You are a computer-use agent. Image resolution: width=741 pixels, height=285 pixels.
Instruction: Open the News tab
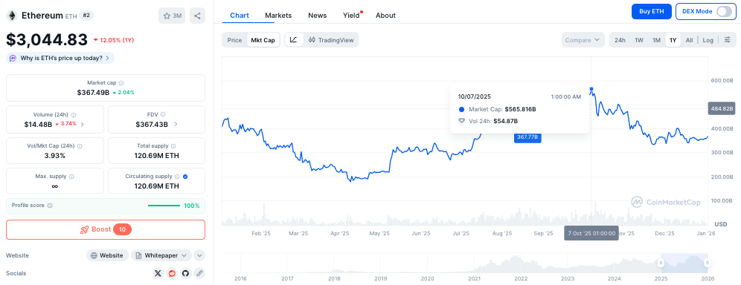pyautogui.click(x=318, y=15)
